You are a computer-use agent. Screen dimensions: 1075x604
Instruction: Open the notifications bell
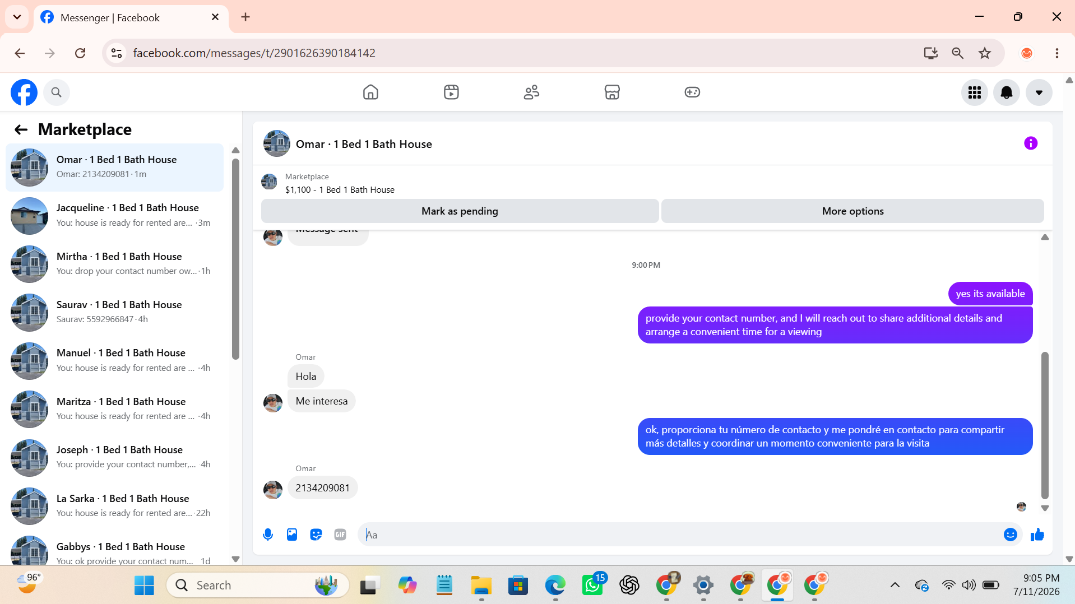pyautogui.click(x=1007, y=92)
